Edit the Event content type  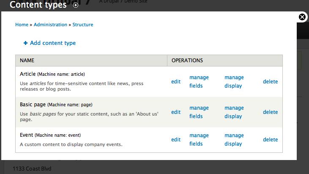click(176, 140)
